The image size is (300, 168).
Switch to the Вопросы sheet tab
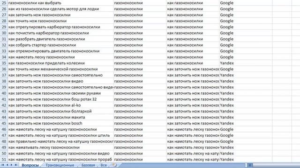(30, 165)
